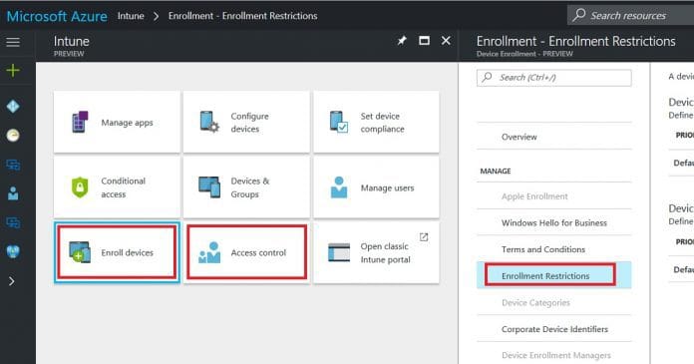694x364 pixels.
Task: Open the classic Intune portal tile
Action: [376, 252]
